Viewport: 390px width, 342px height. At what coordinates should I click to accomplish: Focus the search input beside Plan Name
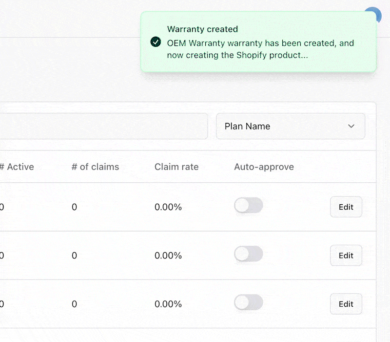[x=104, y=126]
